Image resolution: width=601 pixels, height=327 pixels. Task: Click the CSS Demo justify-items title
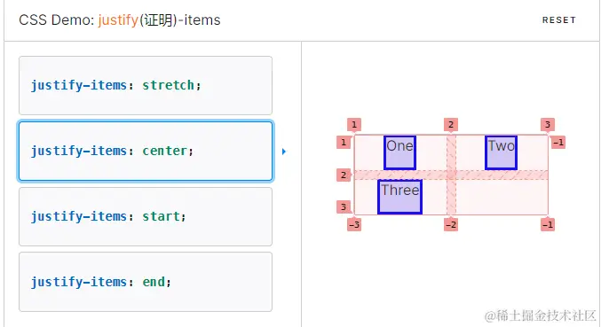pos(120,19)
